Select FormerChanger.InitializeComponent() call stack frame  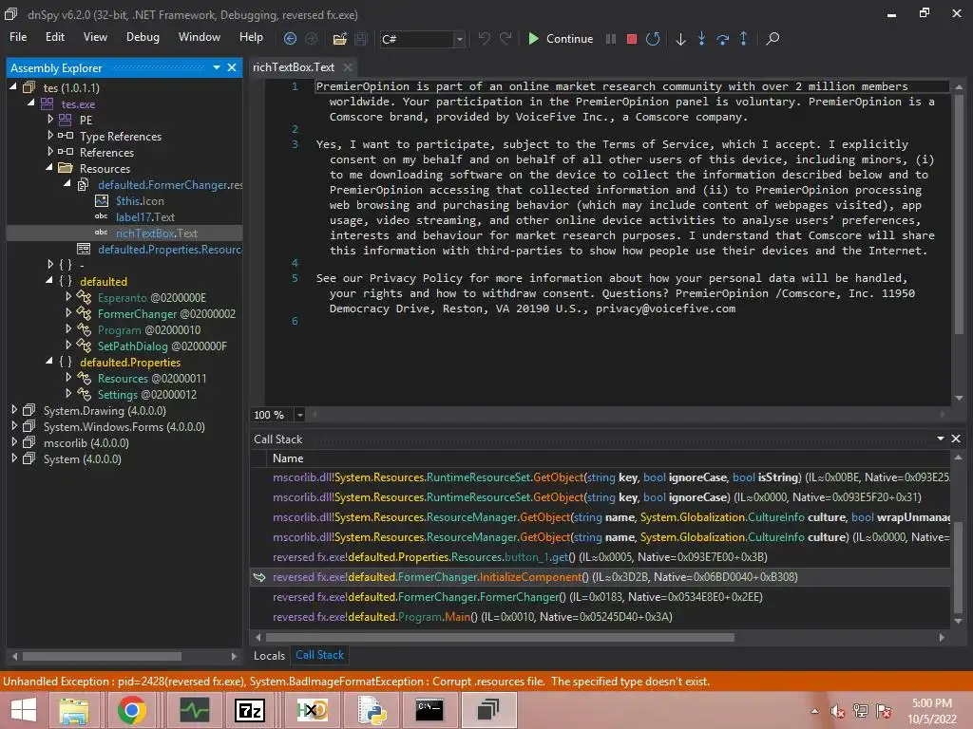point(601,576)
